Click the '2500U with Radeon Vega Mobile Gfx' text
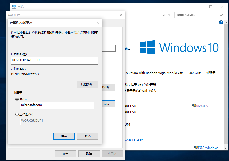 tap(156, 73)
